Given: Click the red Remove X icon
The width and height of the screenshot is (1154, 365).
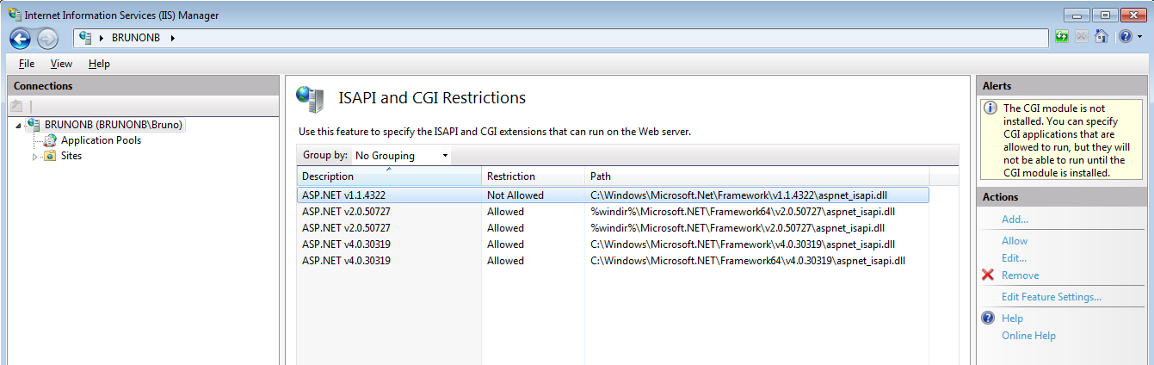Looking at the screenshot, I should pyautogui.click(x=988, y=275).
